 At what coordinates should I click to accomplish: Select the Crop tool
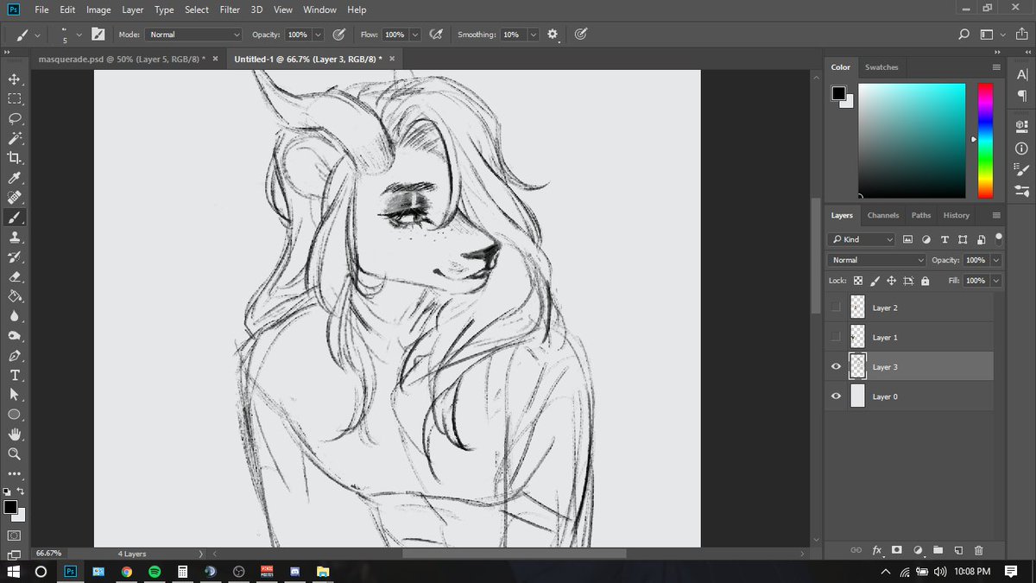click(x=15, y=158)
